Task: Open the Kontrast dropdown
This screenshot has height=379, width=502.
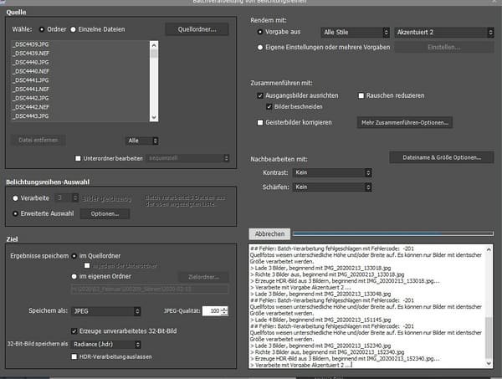Action: coord(332,173)
